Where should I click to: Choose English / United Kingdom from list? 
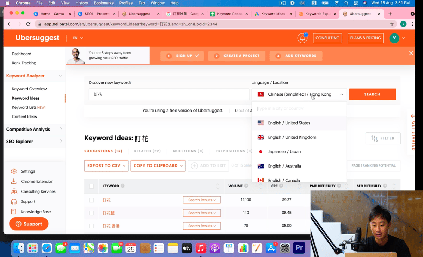click(292, 137)
